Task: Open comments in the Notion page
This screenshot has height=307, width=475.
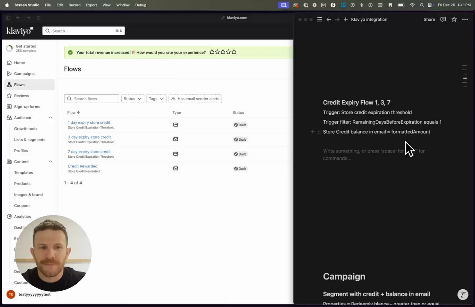Action: [x=443, y=19]
